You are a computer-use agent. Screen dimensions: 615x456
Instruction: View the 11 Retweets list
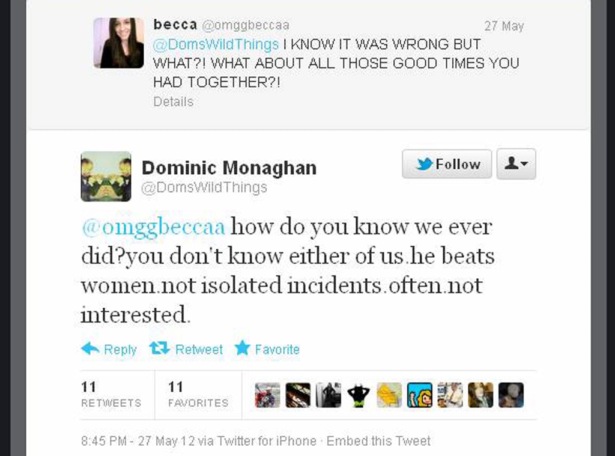(x=111, y=394)
